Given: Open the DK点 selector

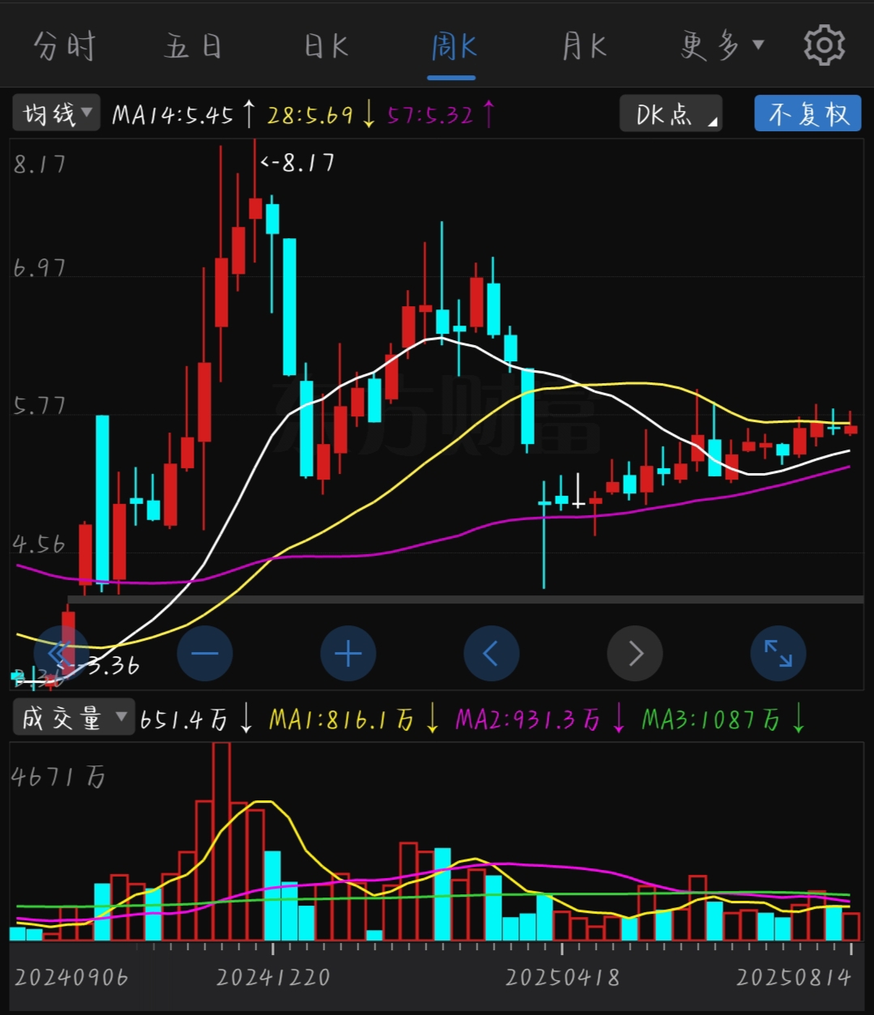Looking at the screenshot, I should tap(671, 113).
